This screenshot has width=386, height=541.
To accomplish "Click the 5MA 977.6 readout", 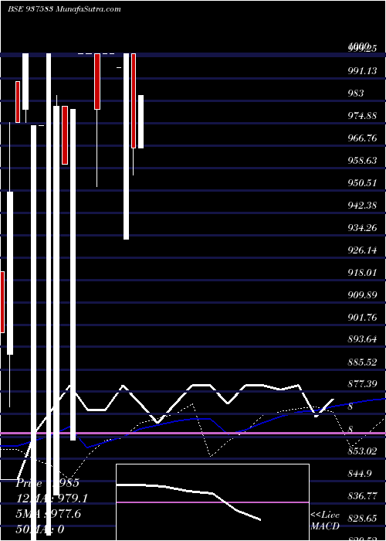I will pyautogui.click(x=49, y=514).
